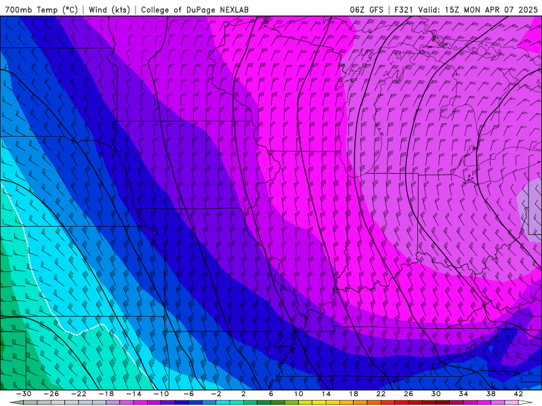Click the "06Z GFS" model run label

pos(367,9)
